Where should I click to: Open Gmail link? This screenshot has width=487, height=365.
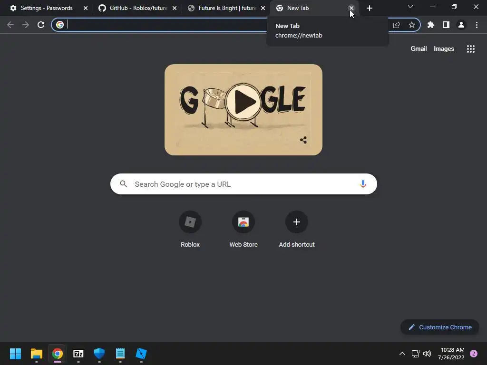click(x=419, y=49)
